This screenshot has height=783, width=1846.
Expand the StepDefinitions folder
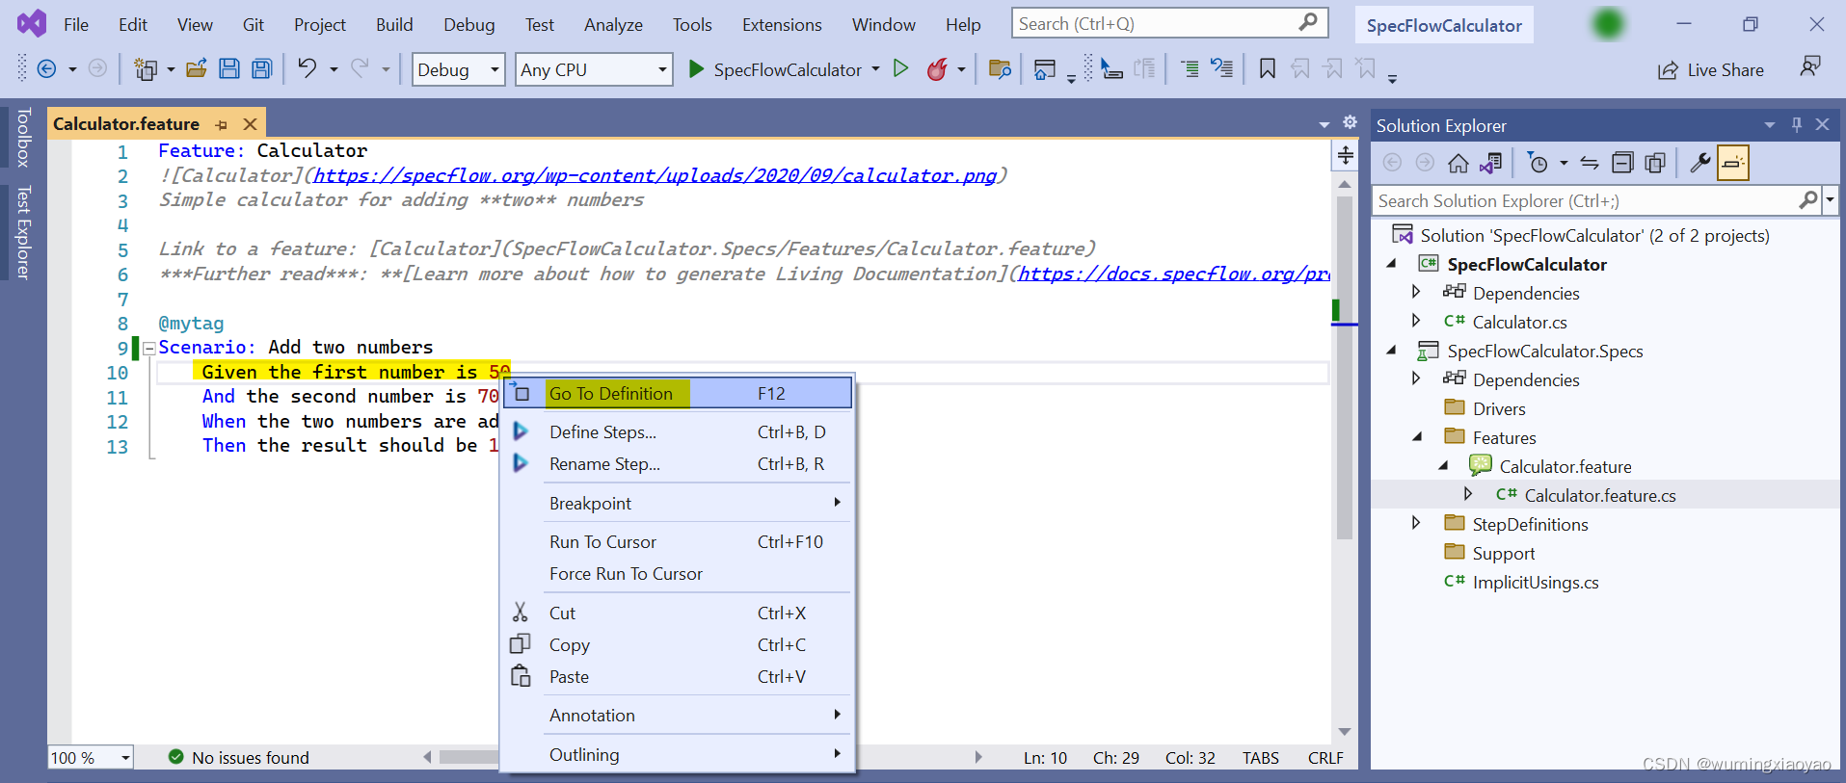coord(1416,523)
